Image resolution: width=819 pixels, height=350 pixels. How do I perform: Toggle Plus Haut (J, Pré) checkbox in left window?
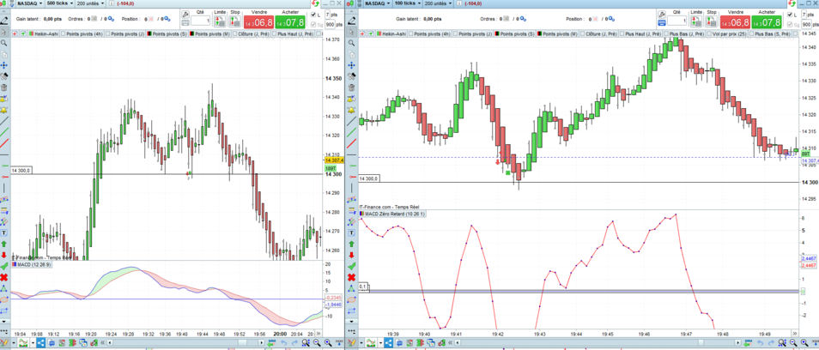pyautogui.click(x=274, y=34)
